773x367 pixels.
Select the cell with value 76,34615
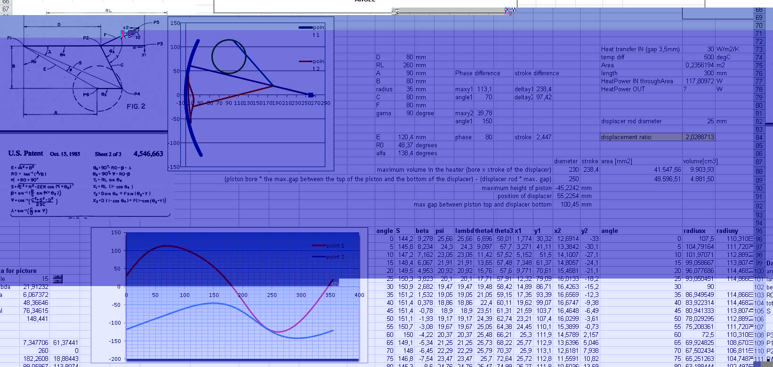pyautogui.click(x=34, y=311)
